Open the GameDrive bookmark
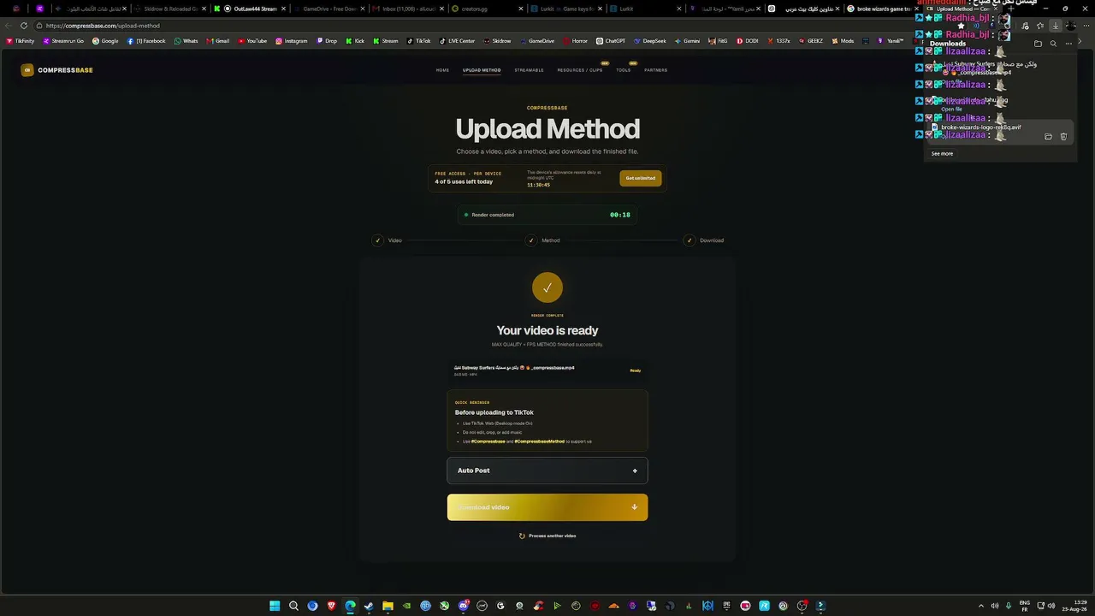Image resolution: width=1095 pixels, height=616 pixels. point(536,41)
